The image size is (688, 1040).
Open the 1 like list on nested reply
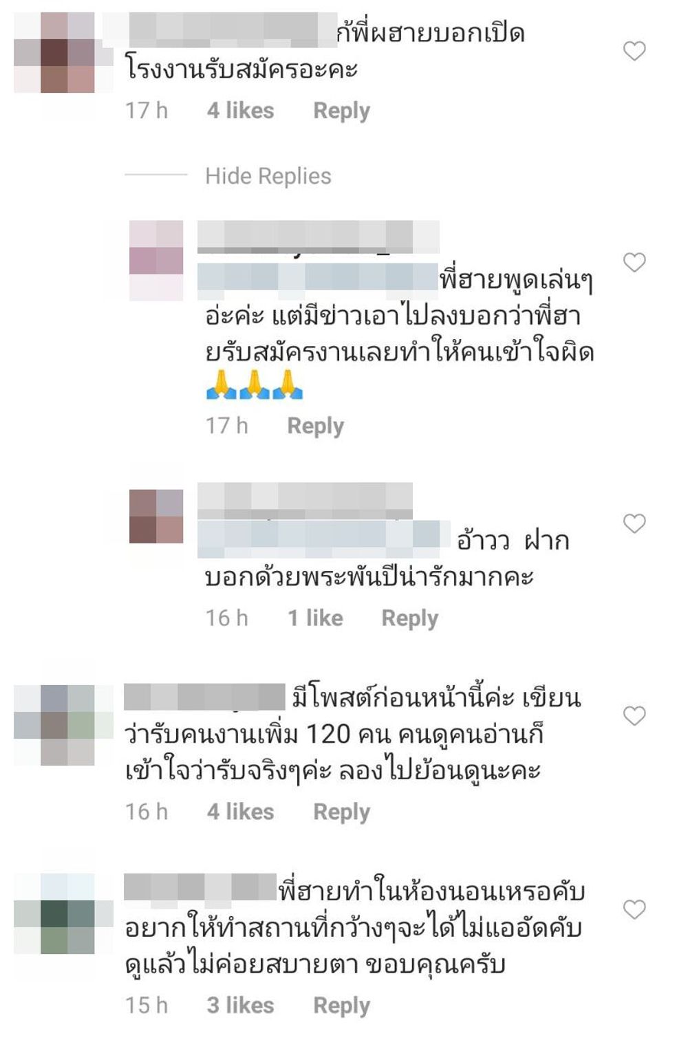pos(315,618)
